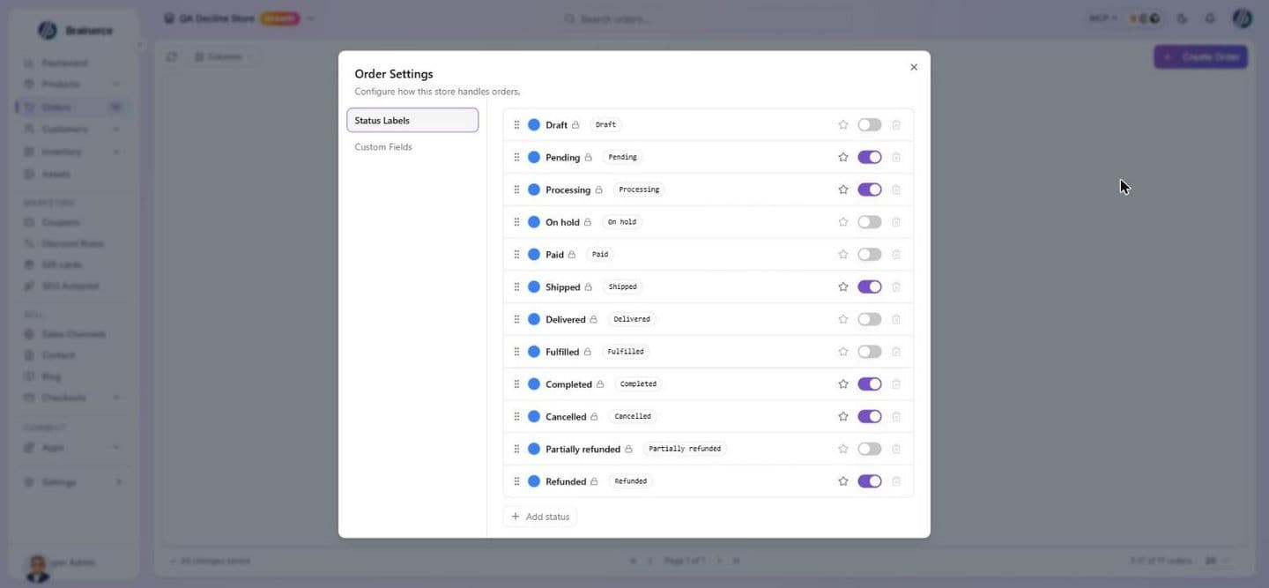The height and width of the screenshot is (588, 1269).
Task: Open Discount Rules sidebar link
Action: click(72, 243)
